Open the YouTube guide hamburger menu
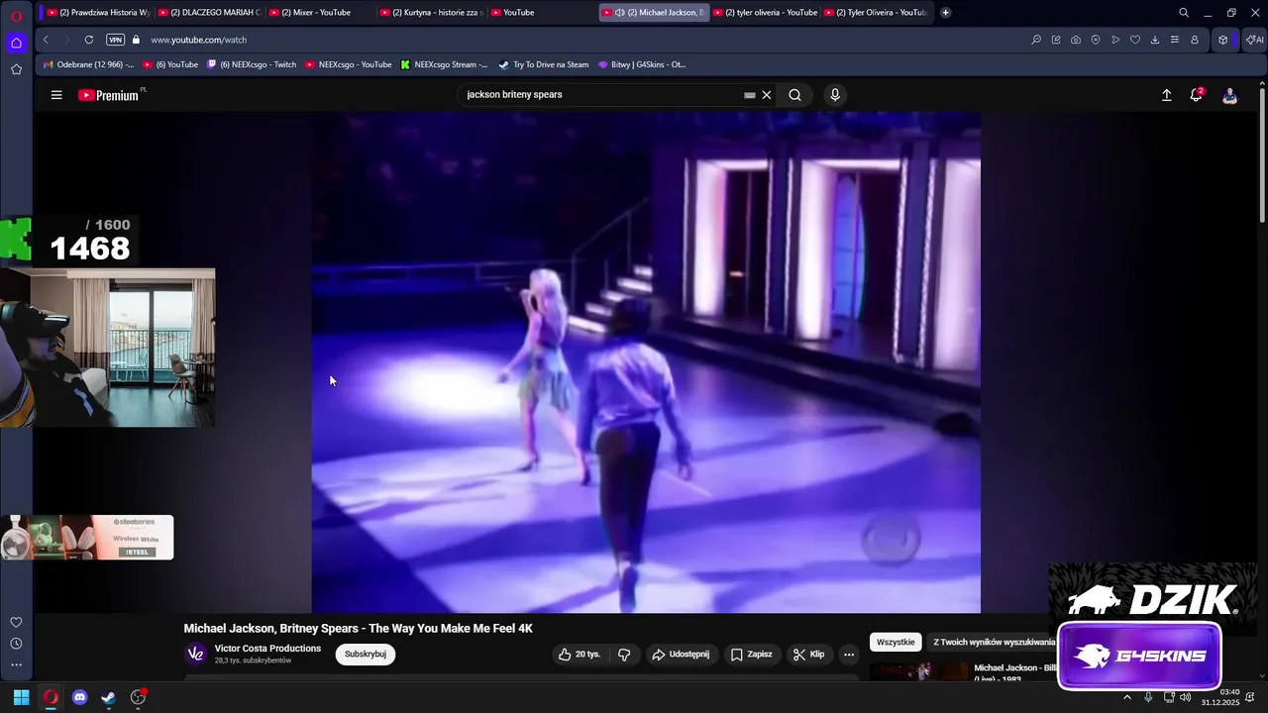 [x=56, y=95]
